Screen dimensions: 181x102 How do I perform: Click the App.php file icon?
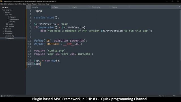pos(8,17)
